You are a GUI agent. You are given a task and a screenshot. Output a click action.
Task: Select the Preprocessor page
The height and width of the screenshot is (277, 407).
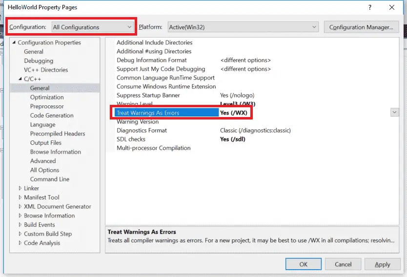[47, 106]
